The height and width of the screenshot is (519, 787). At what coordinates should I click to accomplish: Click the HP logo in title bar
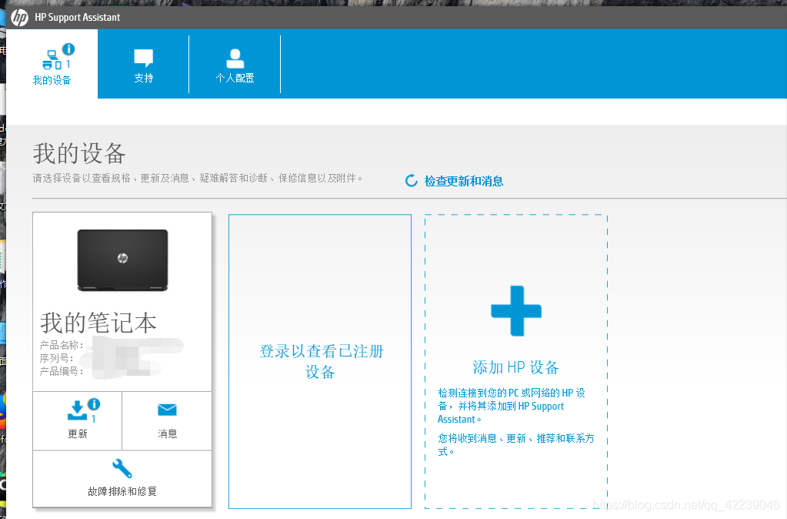(x=19, y=18)
